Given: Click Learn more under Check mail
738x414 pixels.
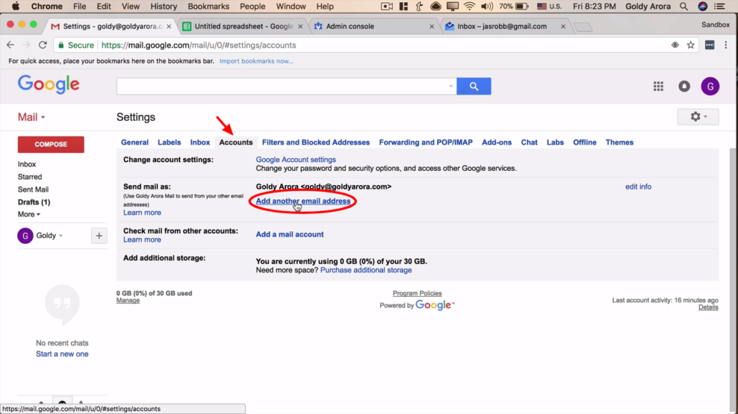Looking at the screenshot, I should [142, 240].
